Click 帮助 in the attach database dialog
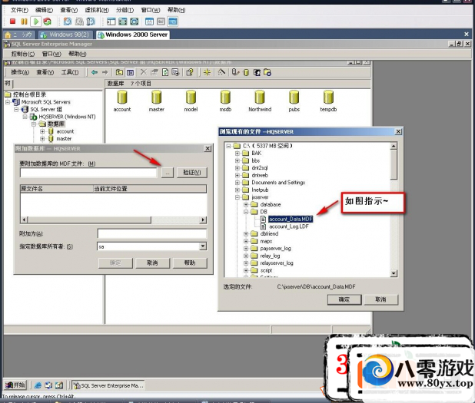The height and width of the screenshot is (403, 475). pos(190,263)
